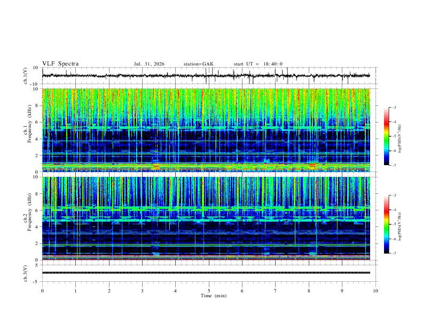Click the ch.1(V) waveform axis label

click(x=26, y=76)
